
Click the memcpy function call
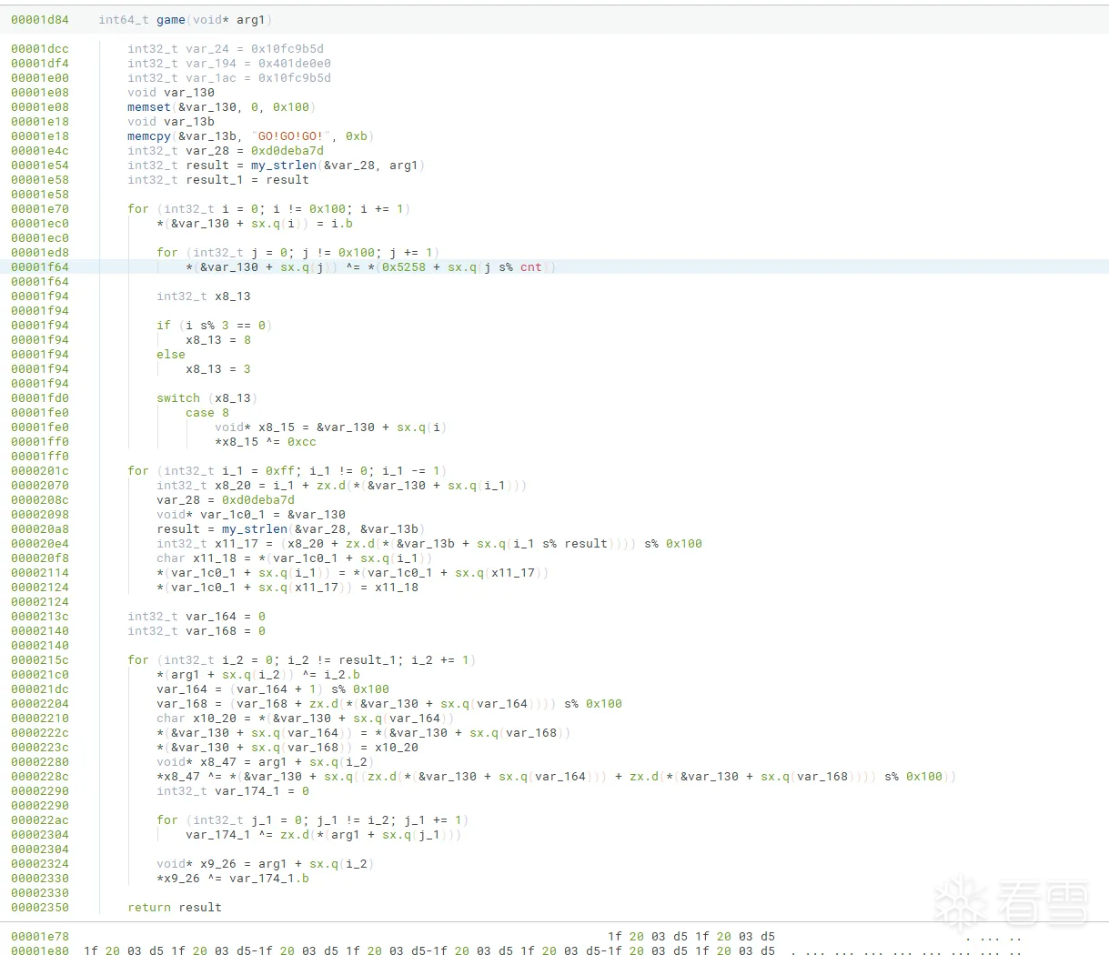point(149,136)
